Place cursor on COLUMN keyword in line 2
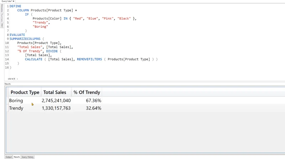Viewport: 285px width, 159px height. click(x=23, y=10)
